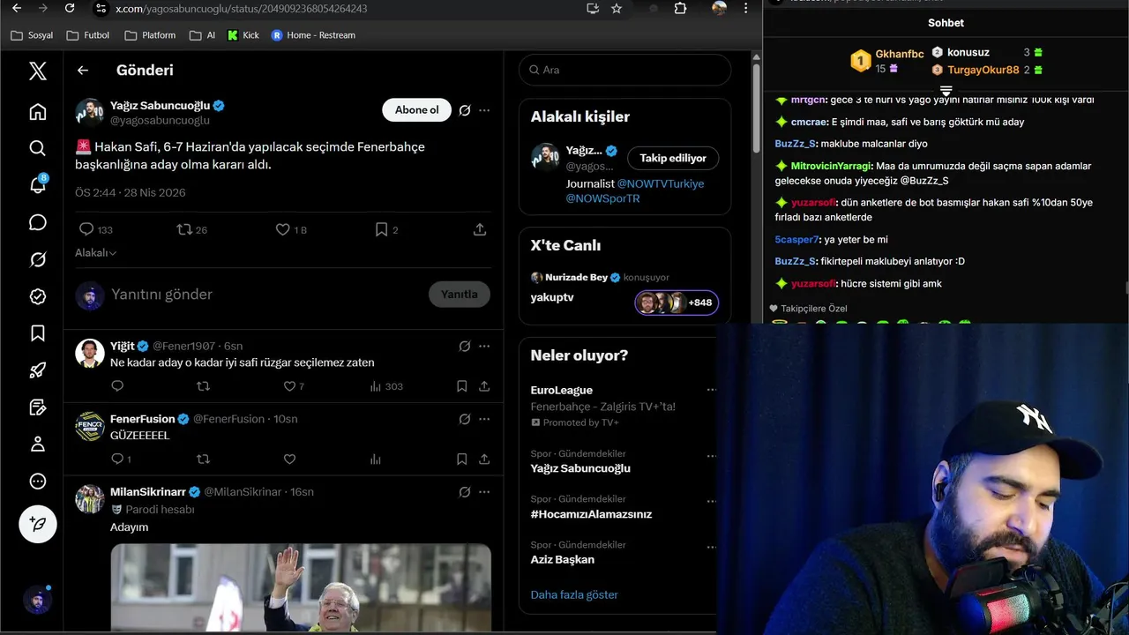1129x635 pixels.
Task: Open the AI bookmarks folder
Action: pyautogui.click(x=202, y=35)
